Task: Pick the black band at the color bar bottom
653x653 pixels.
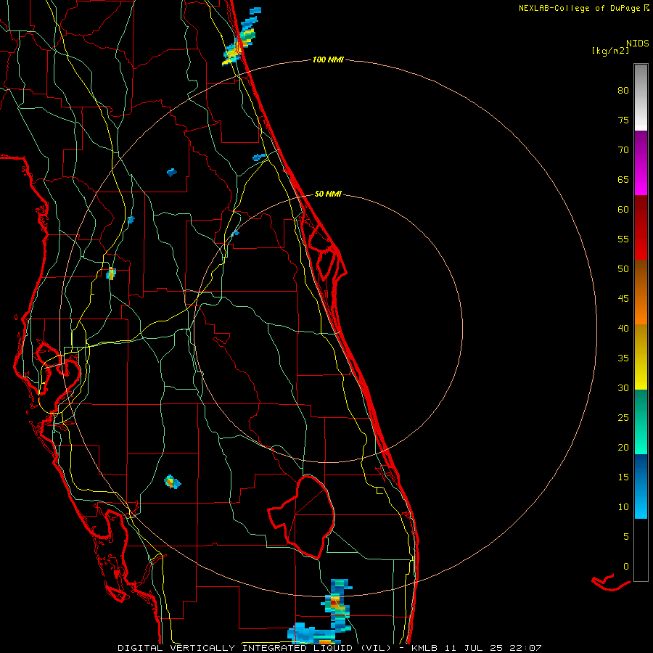Action: [641, 550]
